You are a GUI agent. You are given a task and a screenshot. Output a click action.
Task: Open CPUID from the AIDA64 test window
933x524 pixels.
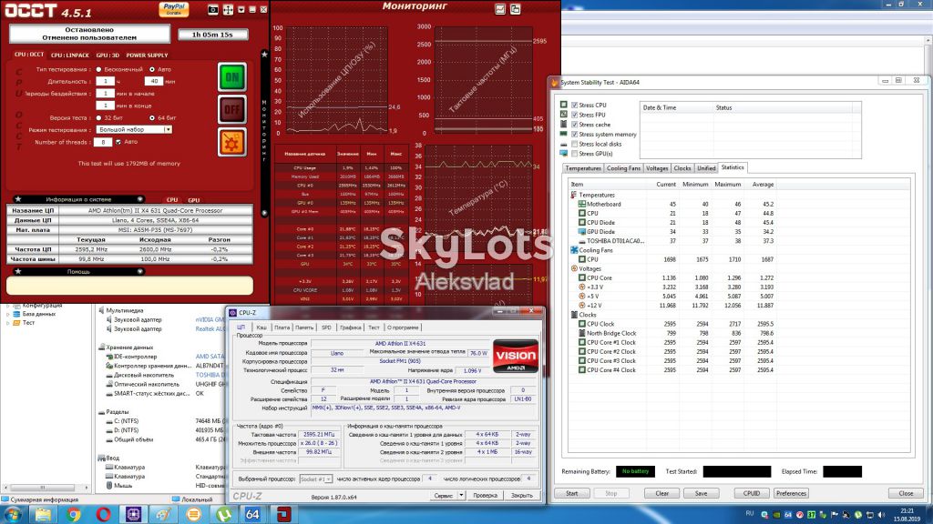coord(752,493)
